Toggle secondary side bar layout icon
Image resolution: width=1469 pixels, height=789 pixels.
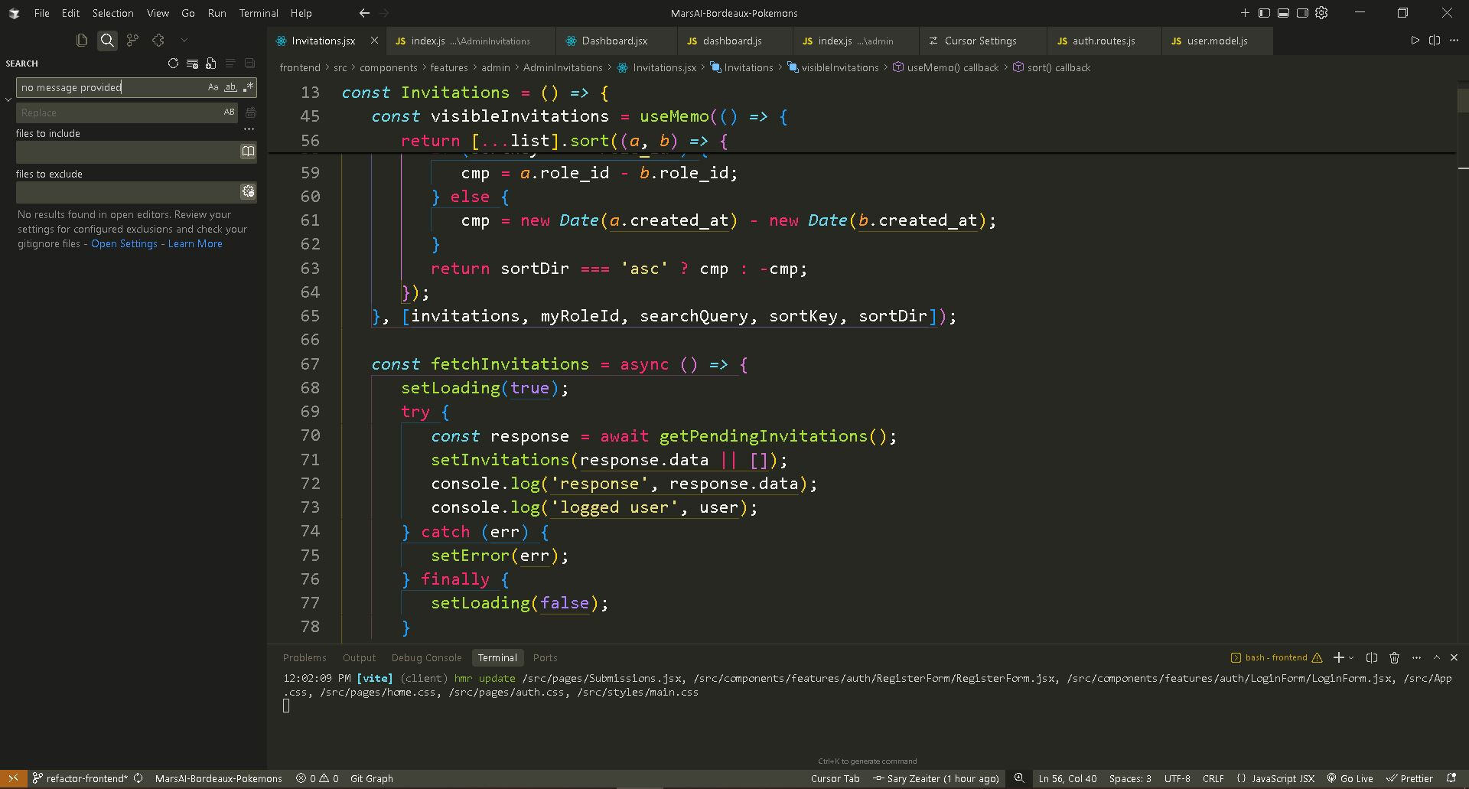point(1302,13)
